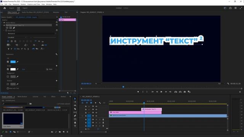Toggle Vector Motion effect visibility eye

click(x=4, y=23)
